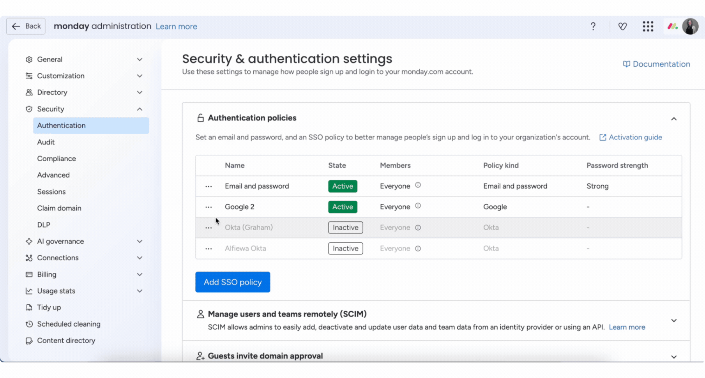Collapse the Authentication policies panel
The image size is (705, 378).
[x=674, y=119]
